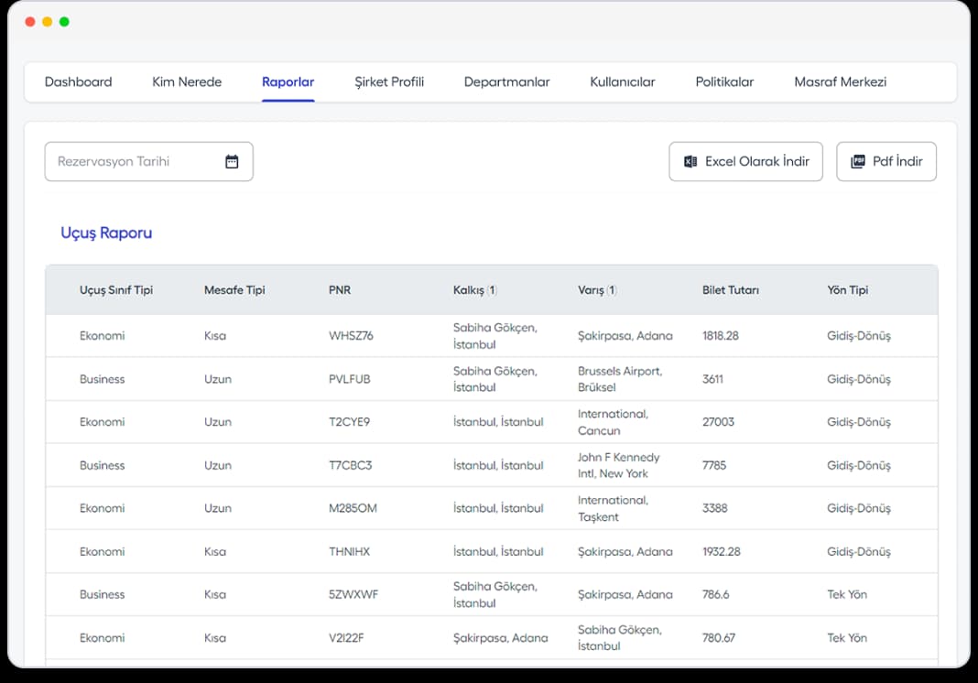Switch to the Politikalar tab
Screen dimensions: 978x683
(724, 81)
